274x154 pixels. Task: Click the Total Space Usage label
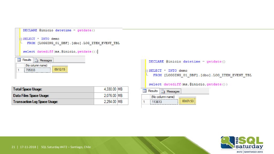coord(28,89)
